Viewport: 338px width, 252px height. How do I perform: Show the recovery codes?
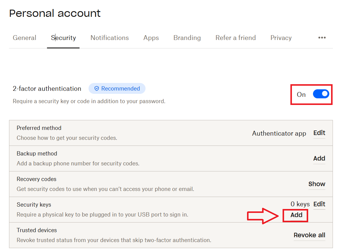(317, 184)
